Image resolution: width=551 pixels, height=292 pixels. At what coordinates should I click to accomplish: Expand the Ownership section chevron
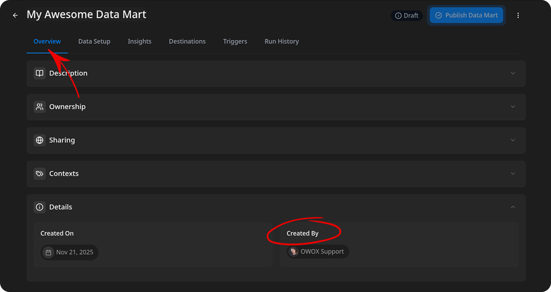point(513,107)
